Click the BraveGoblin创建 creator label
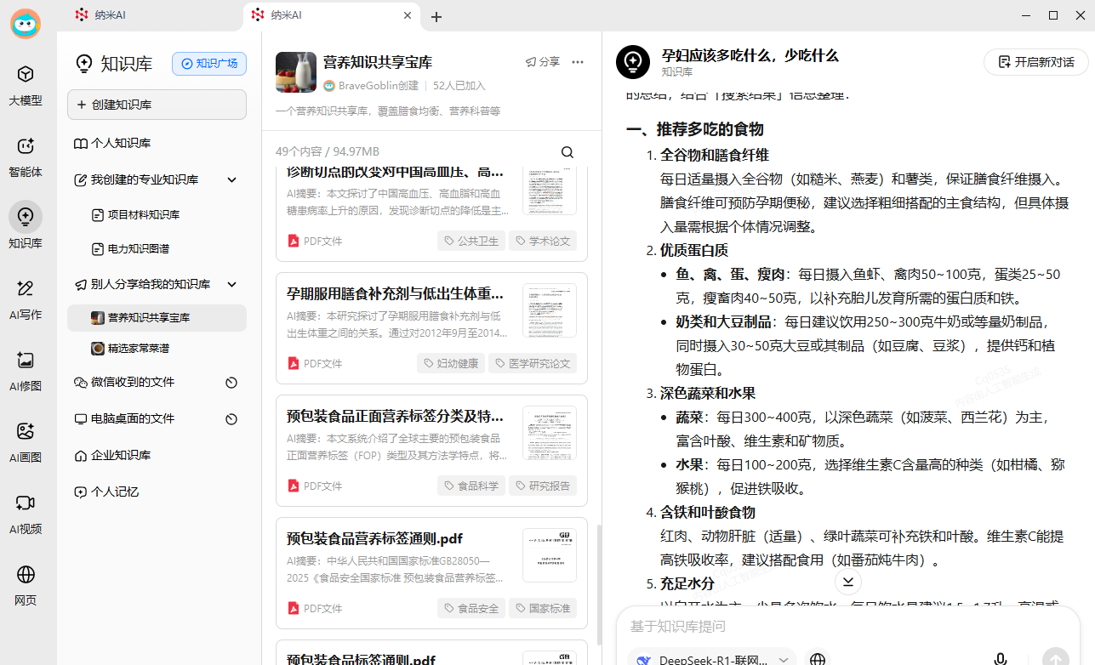1095x665 pixels. (371, 86)
